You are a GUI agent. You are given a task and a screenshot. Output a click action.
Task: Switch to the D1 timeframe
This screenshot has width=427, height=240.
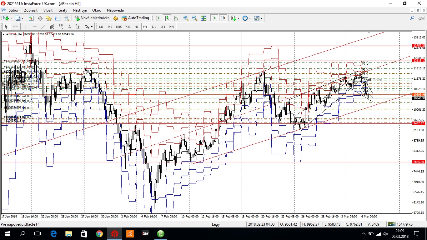(x=154, y=27)
